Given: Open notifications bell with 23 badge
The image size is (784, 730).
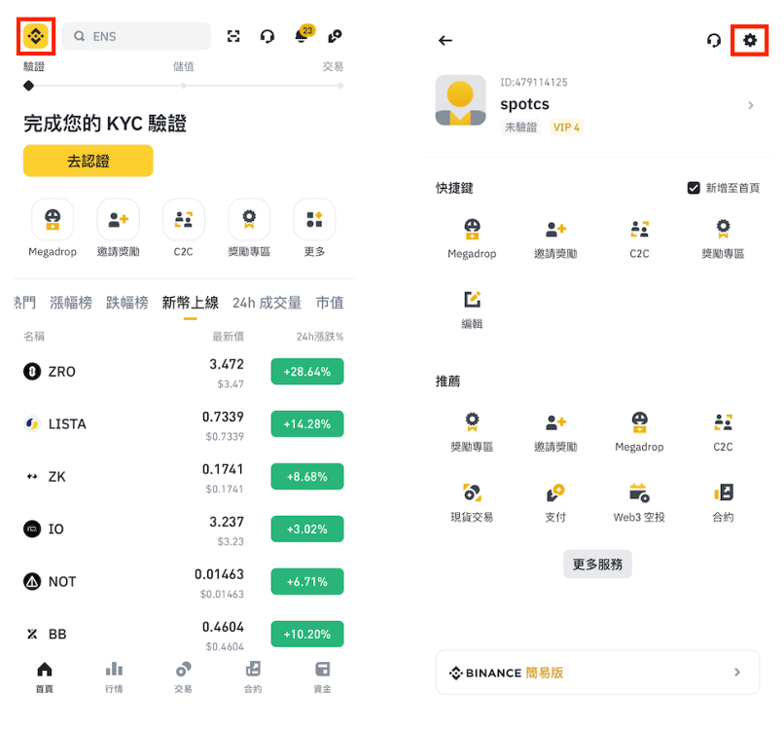Looking at the screenshot, I should [x=303, y=35].
